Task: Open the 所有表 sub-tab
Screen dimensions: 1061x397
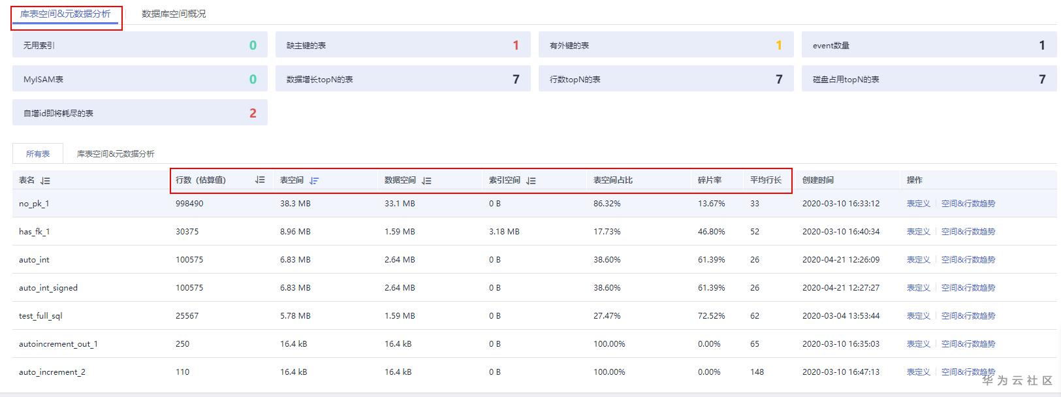Action: (38, 154)
